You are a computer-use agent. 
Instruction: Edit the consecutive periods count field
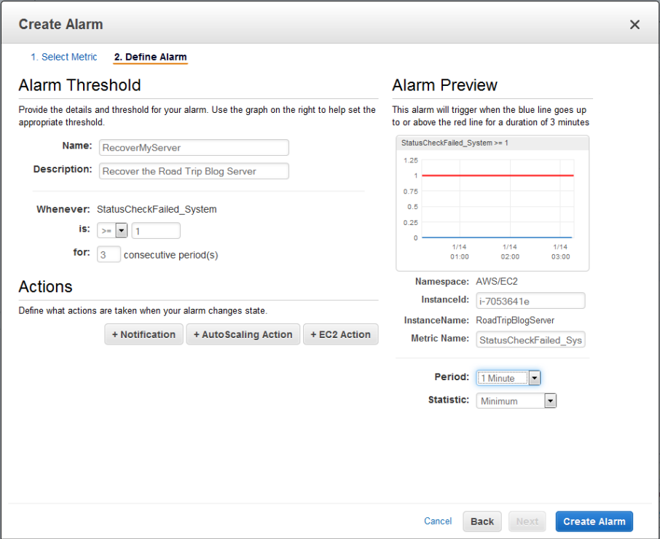click(109, 255)
